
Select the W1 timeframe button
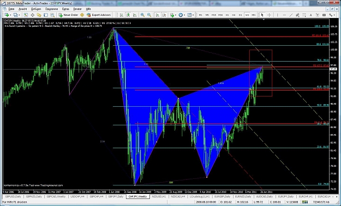[x=247, y=15]
